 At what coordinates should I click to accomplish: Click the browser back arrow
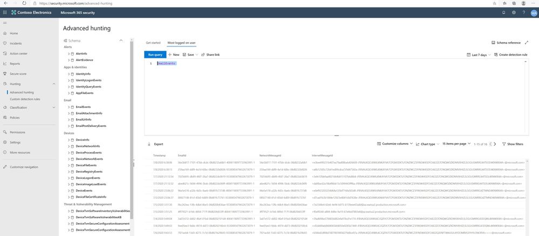(6, 3)
